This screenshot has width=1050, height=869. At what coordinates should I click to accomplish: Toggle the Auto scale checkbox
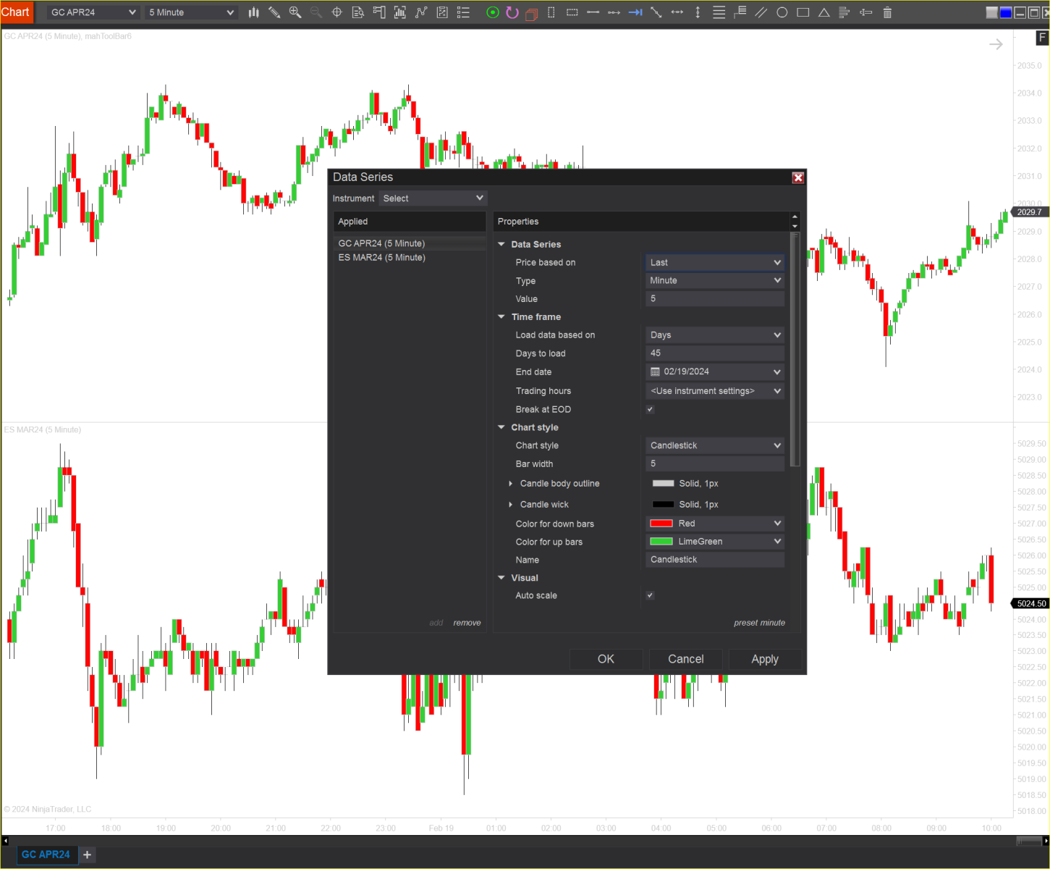click(x=651, y=595)
